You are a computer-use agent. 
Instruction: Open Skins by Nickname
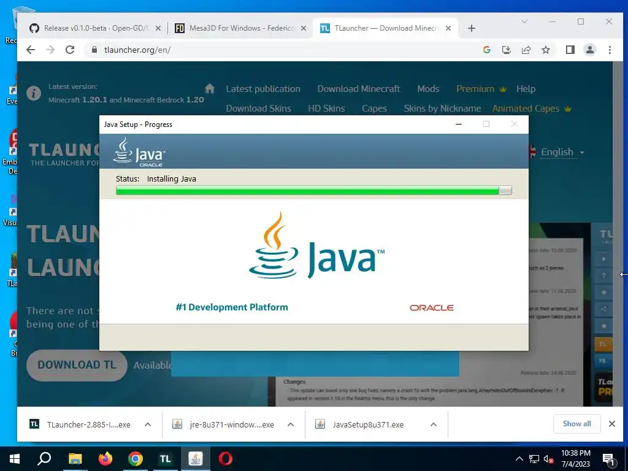tap(442, 109)
